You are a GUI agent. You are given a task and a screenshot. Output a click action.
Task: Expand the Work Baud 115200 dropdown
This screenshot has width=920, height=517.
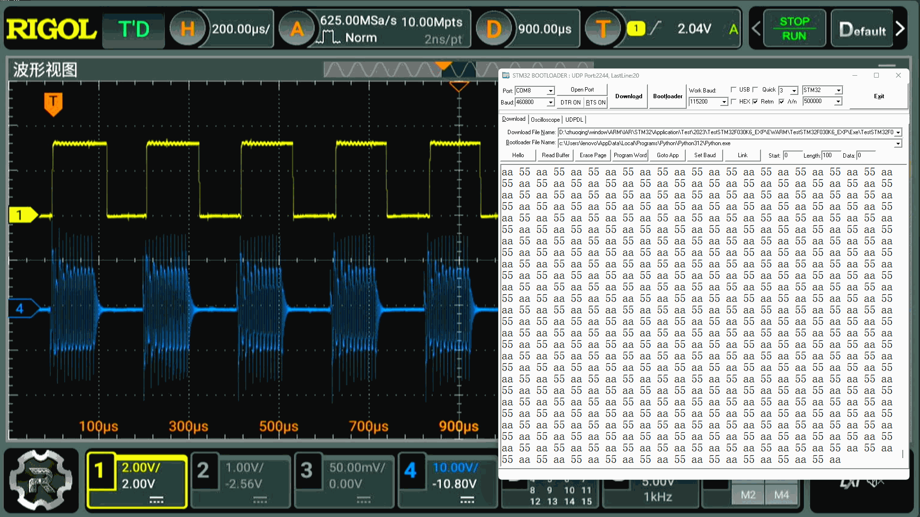(x=724, y=102)
